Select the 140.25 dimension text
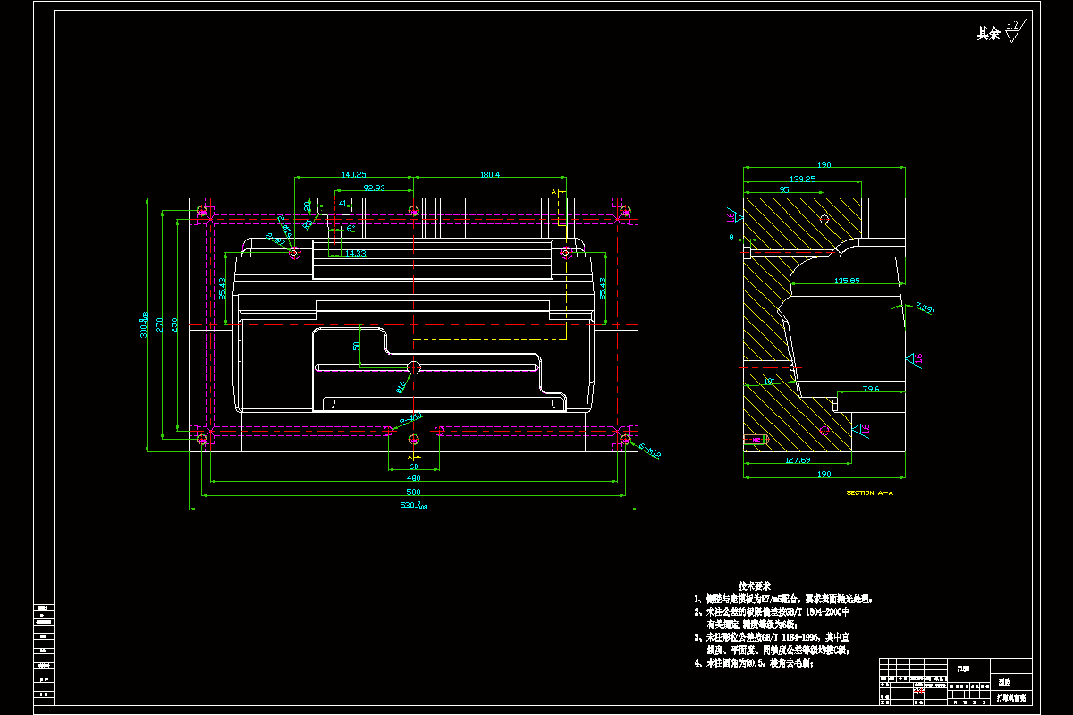This screenshot has width=1073, height=715. (354, 174)
